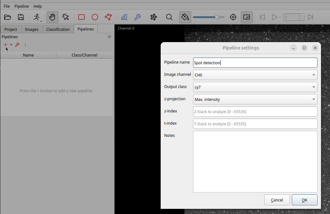Select the rectangle drawing tool

pyautogui.click(x=81, y=17)
